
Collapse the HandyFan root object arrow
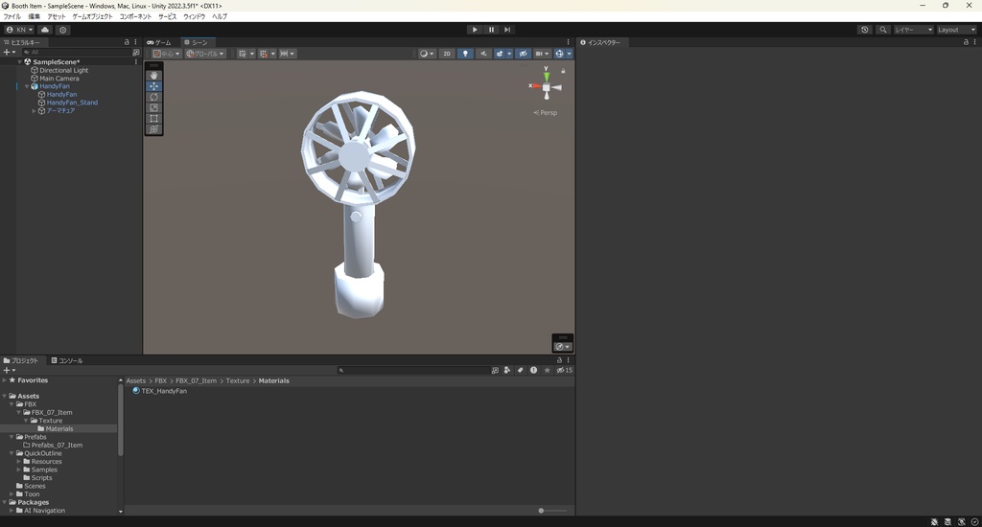click(x=27, y=86)
